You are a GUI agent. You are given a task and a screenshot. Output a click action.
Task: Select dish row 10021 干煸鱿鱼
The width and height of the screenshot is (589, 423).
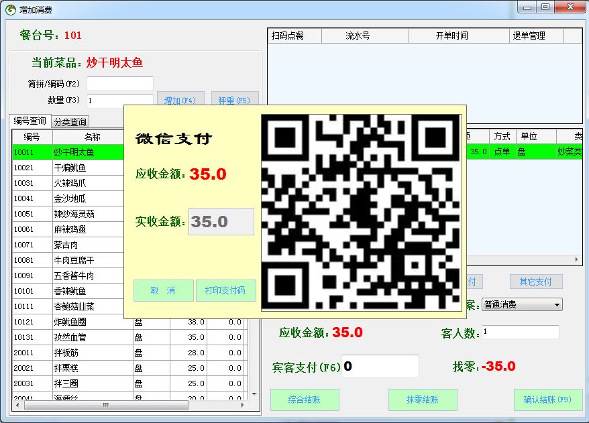click(x=68, y=168)
